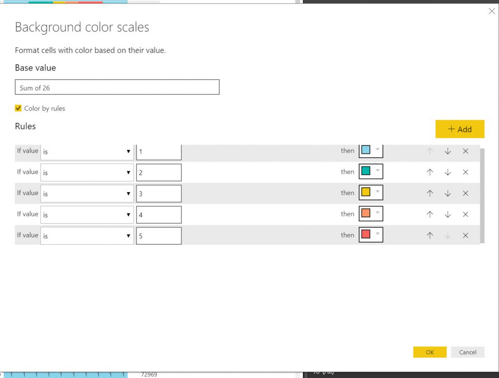
Task: Open the red color picker for rule 5
Action: click(371, 235)
